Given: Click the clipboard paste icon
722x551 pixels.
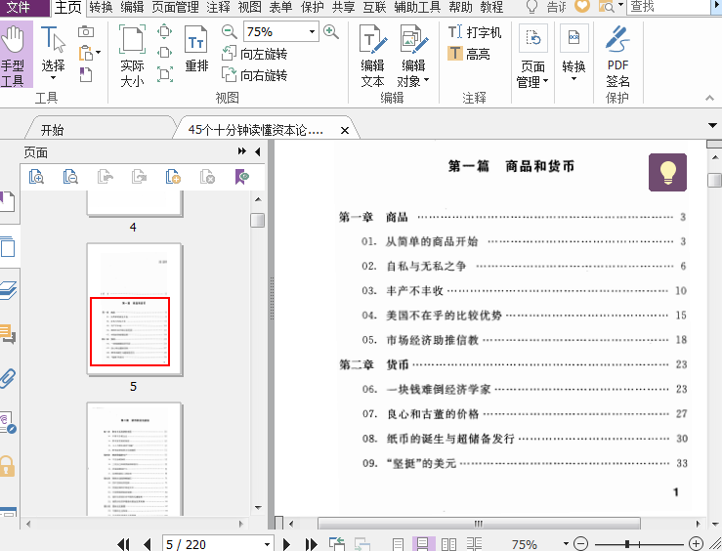Looking at the screenshot, I should pos(86,53).
